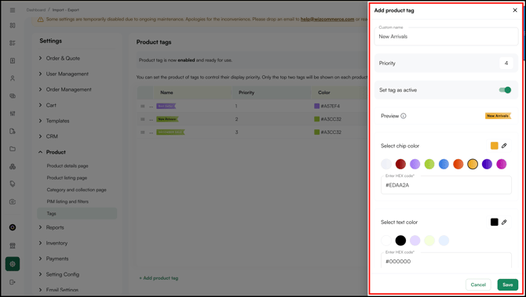Open the dashboard grid icon in sidebar
Viewport: 526px width, 297px height.
[x=13, y=25]
